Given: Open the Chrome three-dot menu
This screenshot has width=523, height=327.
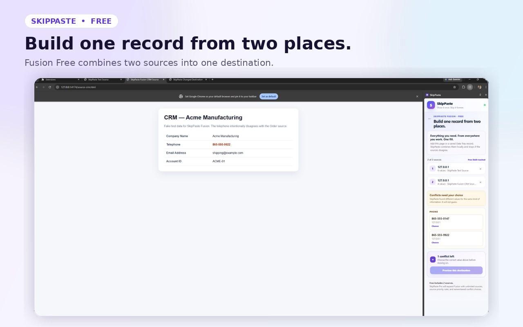Looking at the screenshot, I should [486, 87].
